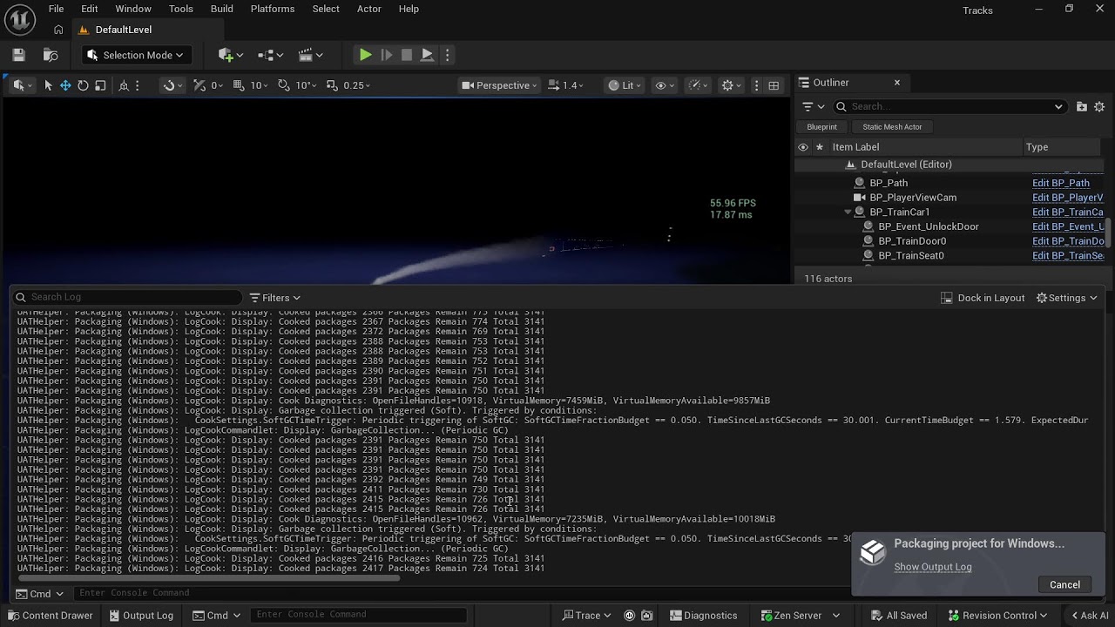Open the Quickly Add to project icon
The image size is (1115, 627).
(x=231, y=55)
